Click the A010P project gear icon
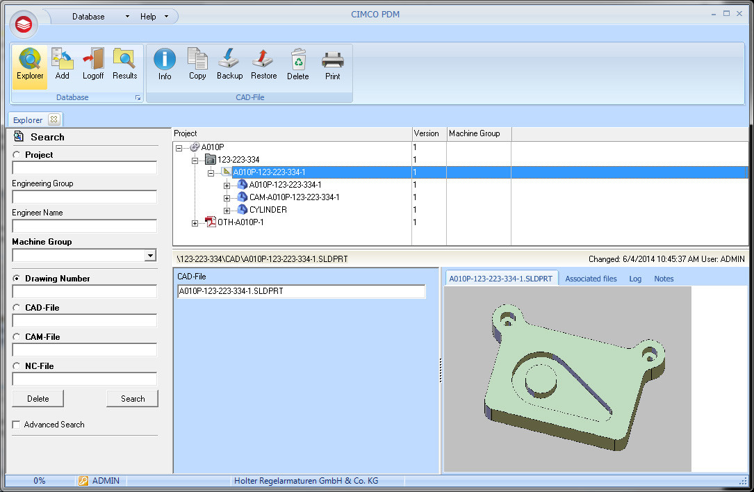The height and width of the screenshot is (492, 754). tap(195, 147)
